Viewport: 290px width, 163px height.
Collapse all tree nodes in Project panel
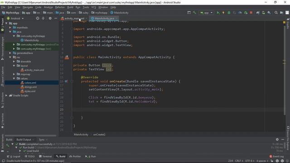tap(43, 18)
